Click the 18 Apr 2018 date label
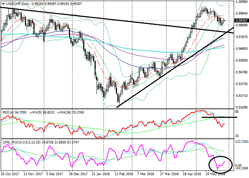249x178 pixels. (x=193, y=174)
